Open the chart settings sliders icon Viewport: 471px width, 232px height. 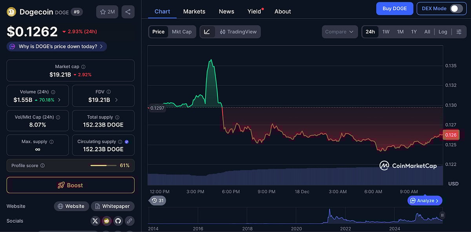[x=459, y=32]
